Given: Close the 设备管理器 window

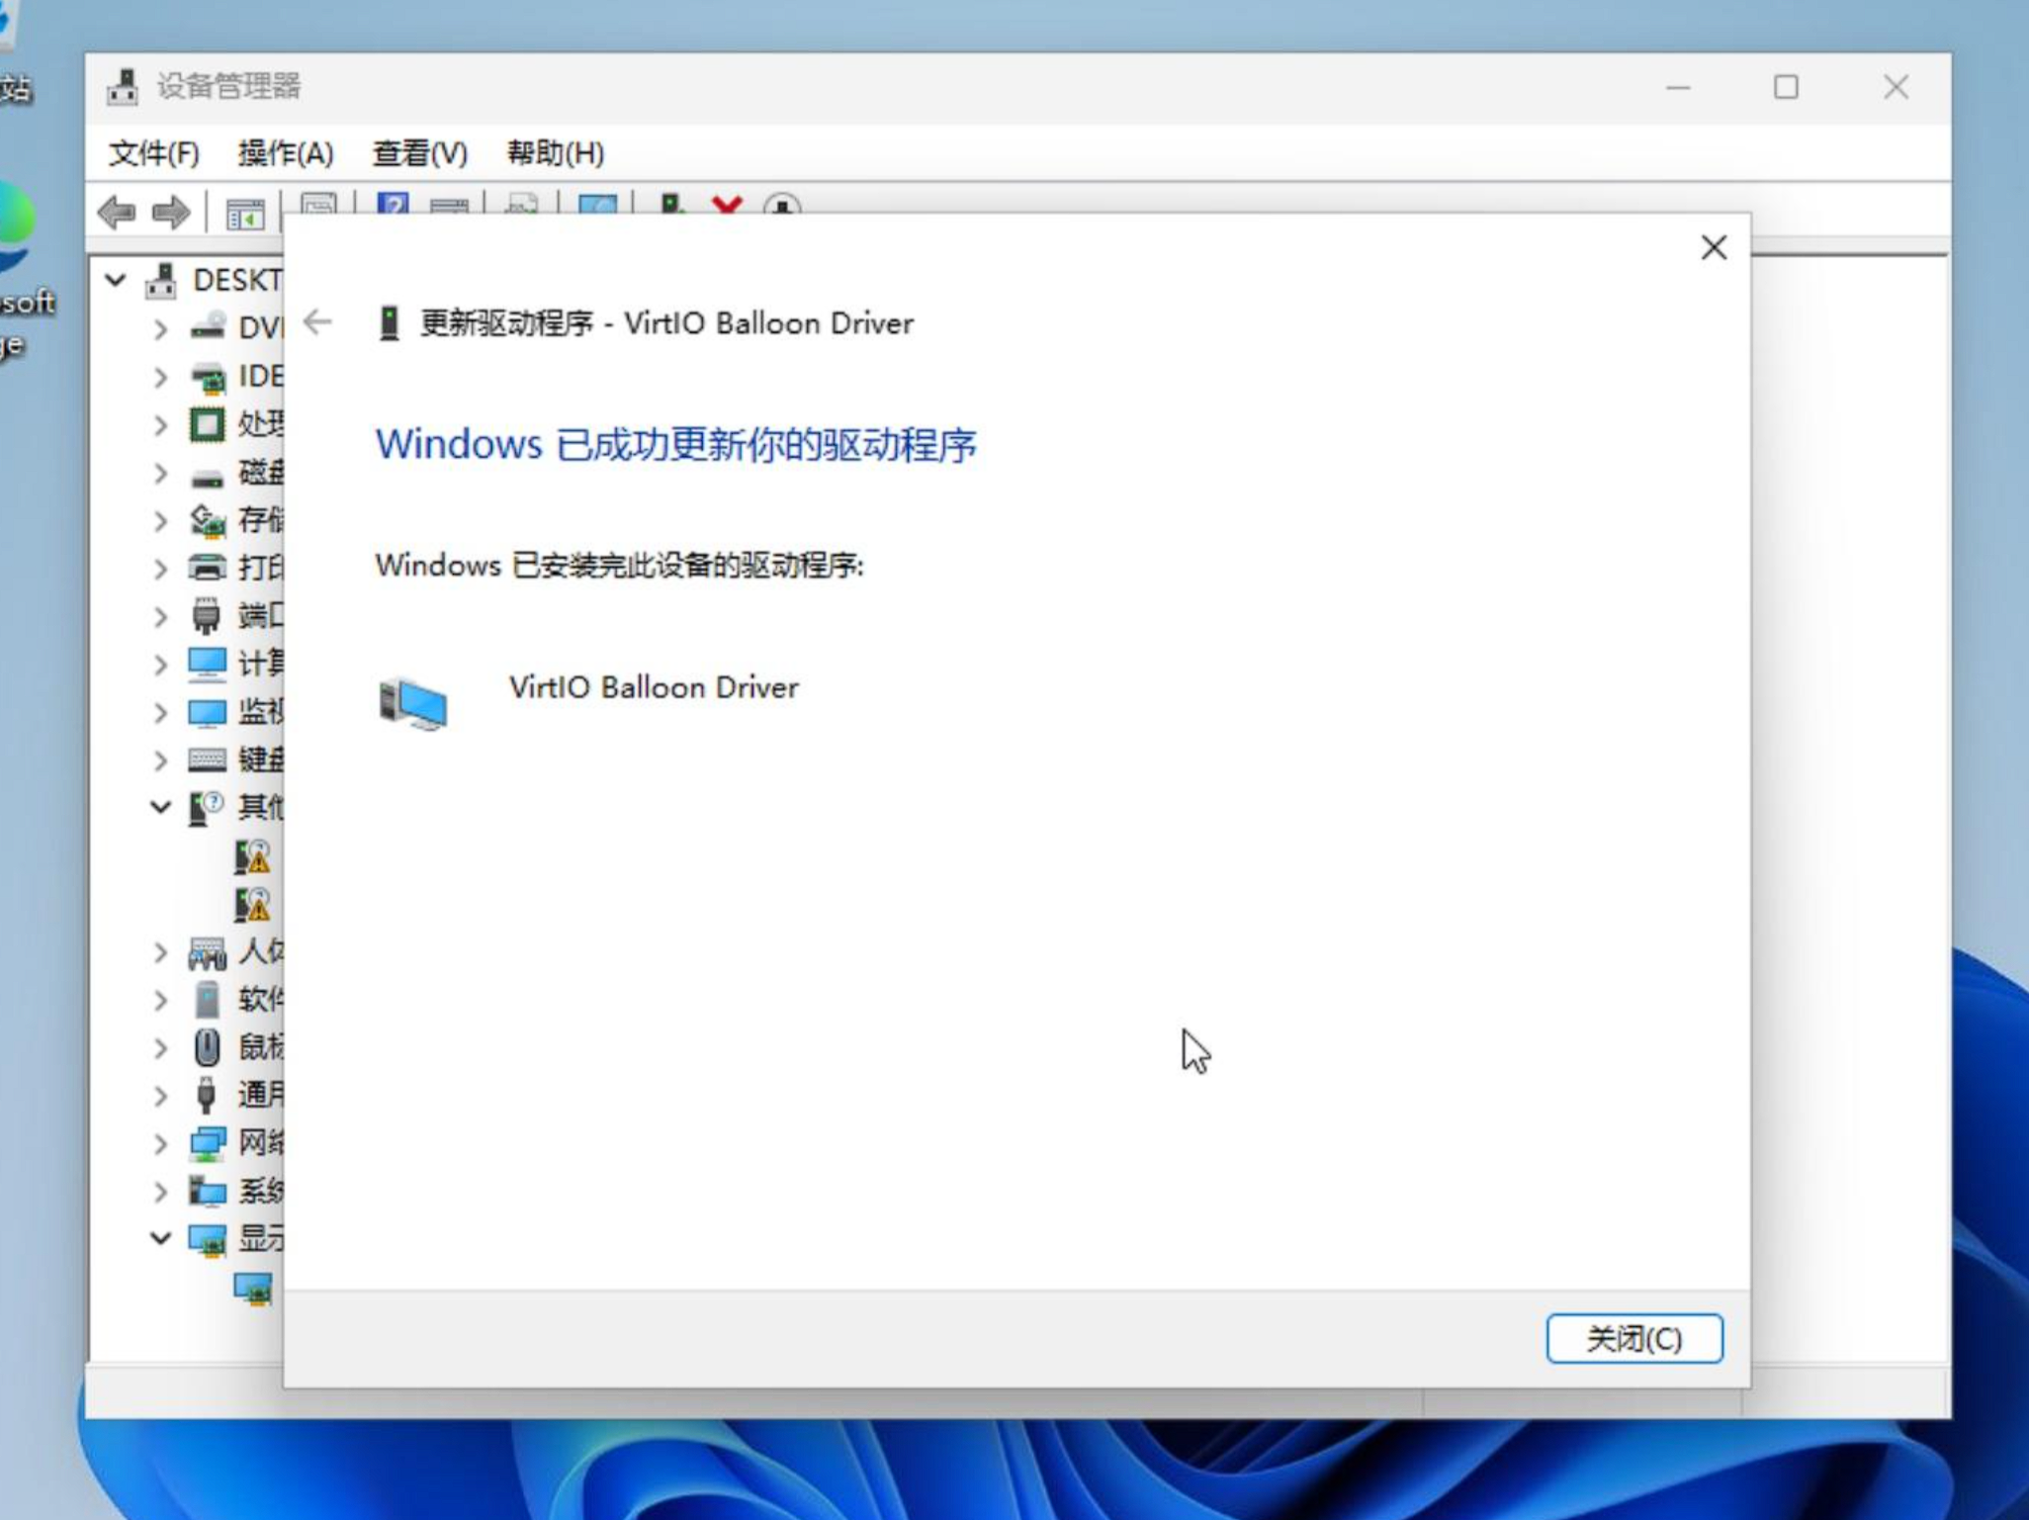Looking at the screenshot, I should 1896,88.
